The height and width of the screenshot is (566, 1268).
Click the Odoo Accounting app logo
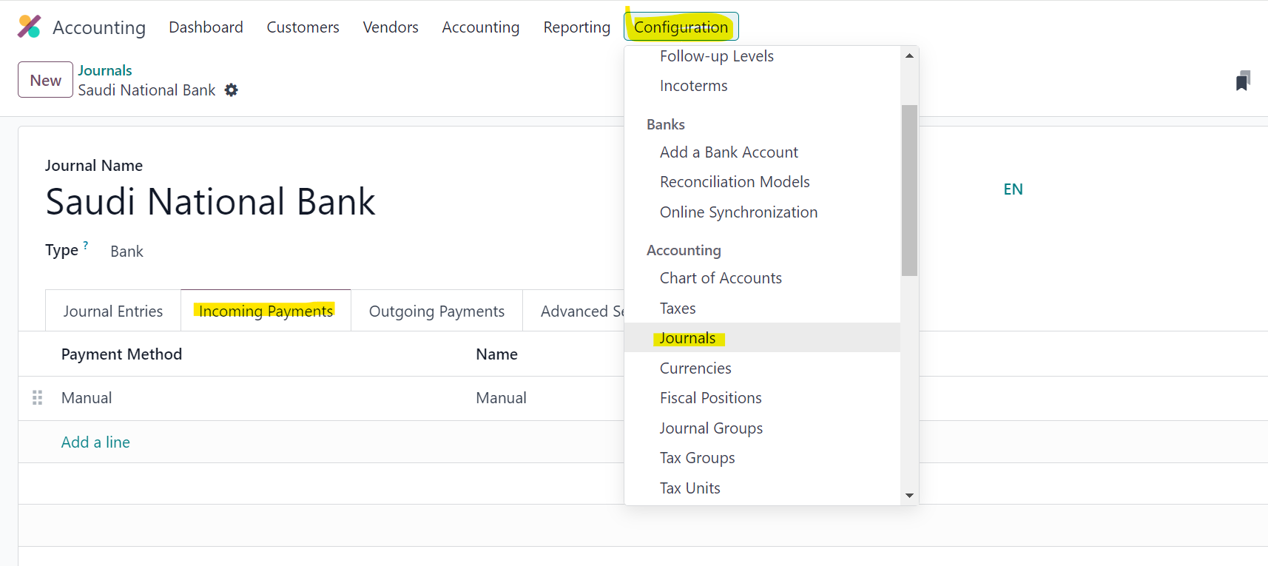pos(30,27)
